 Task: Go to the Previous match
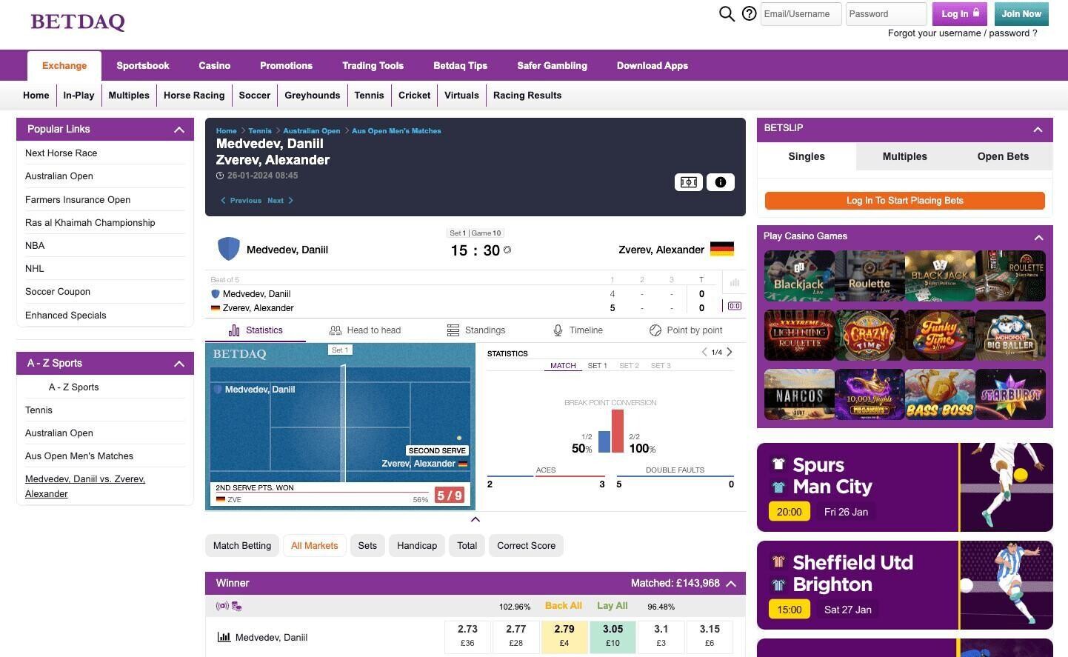[x=241, y=200]
